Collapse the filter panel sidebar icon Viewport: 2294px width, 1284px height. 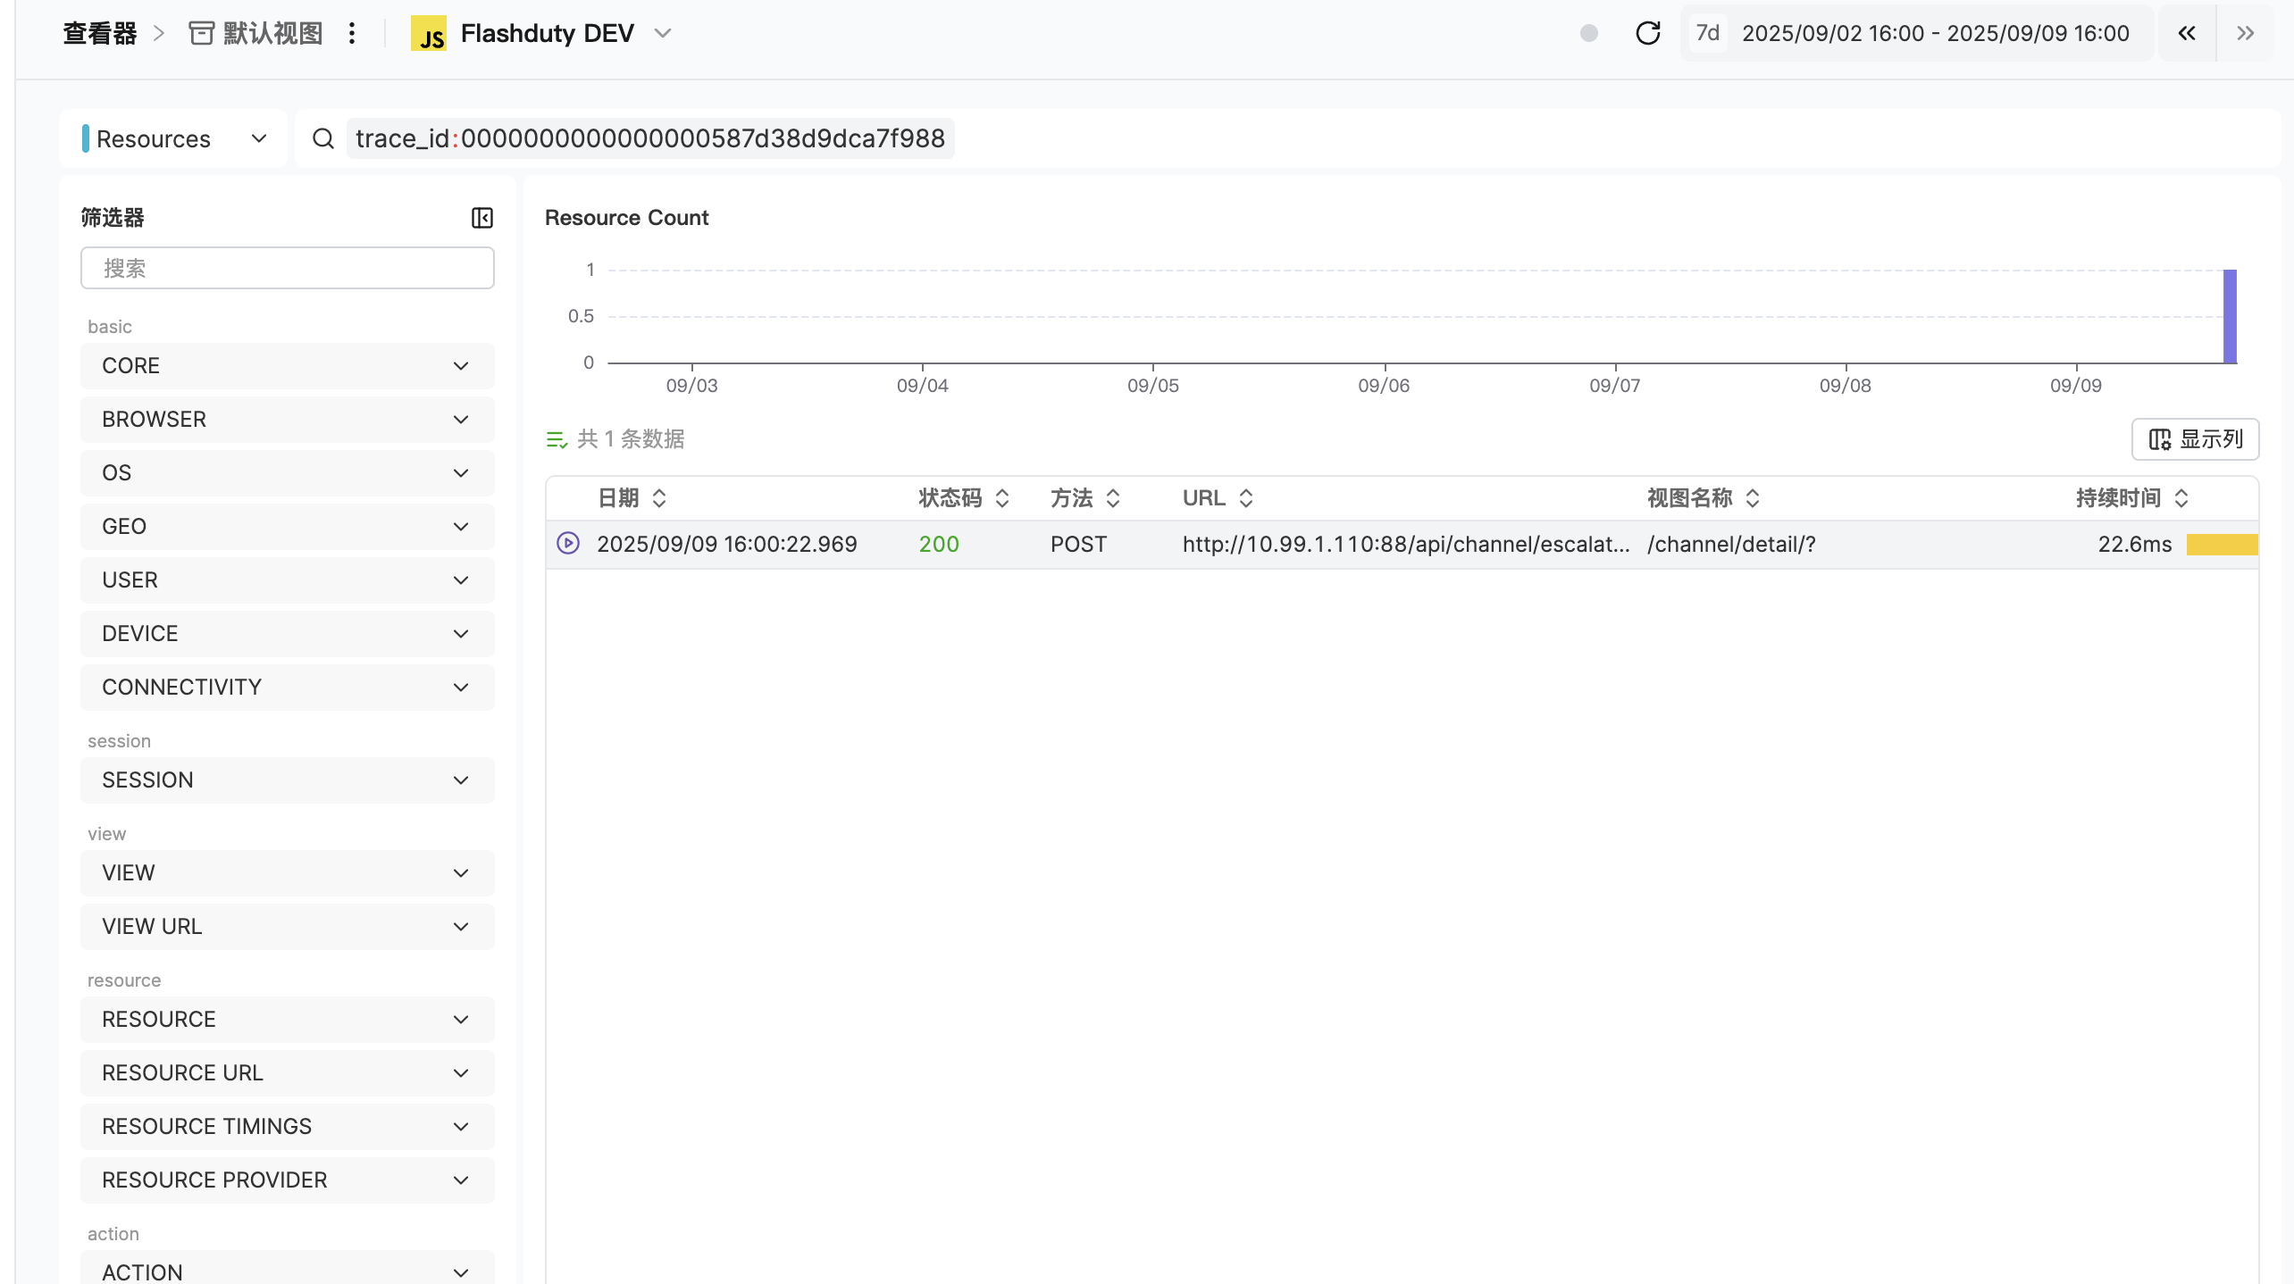click(481, 218)
